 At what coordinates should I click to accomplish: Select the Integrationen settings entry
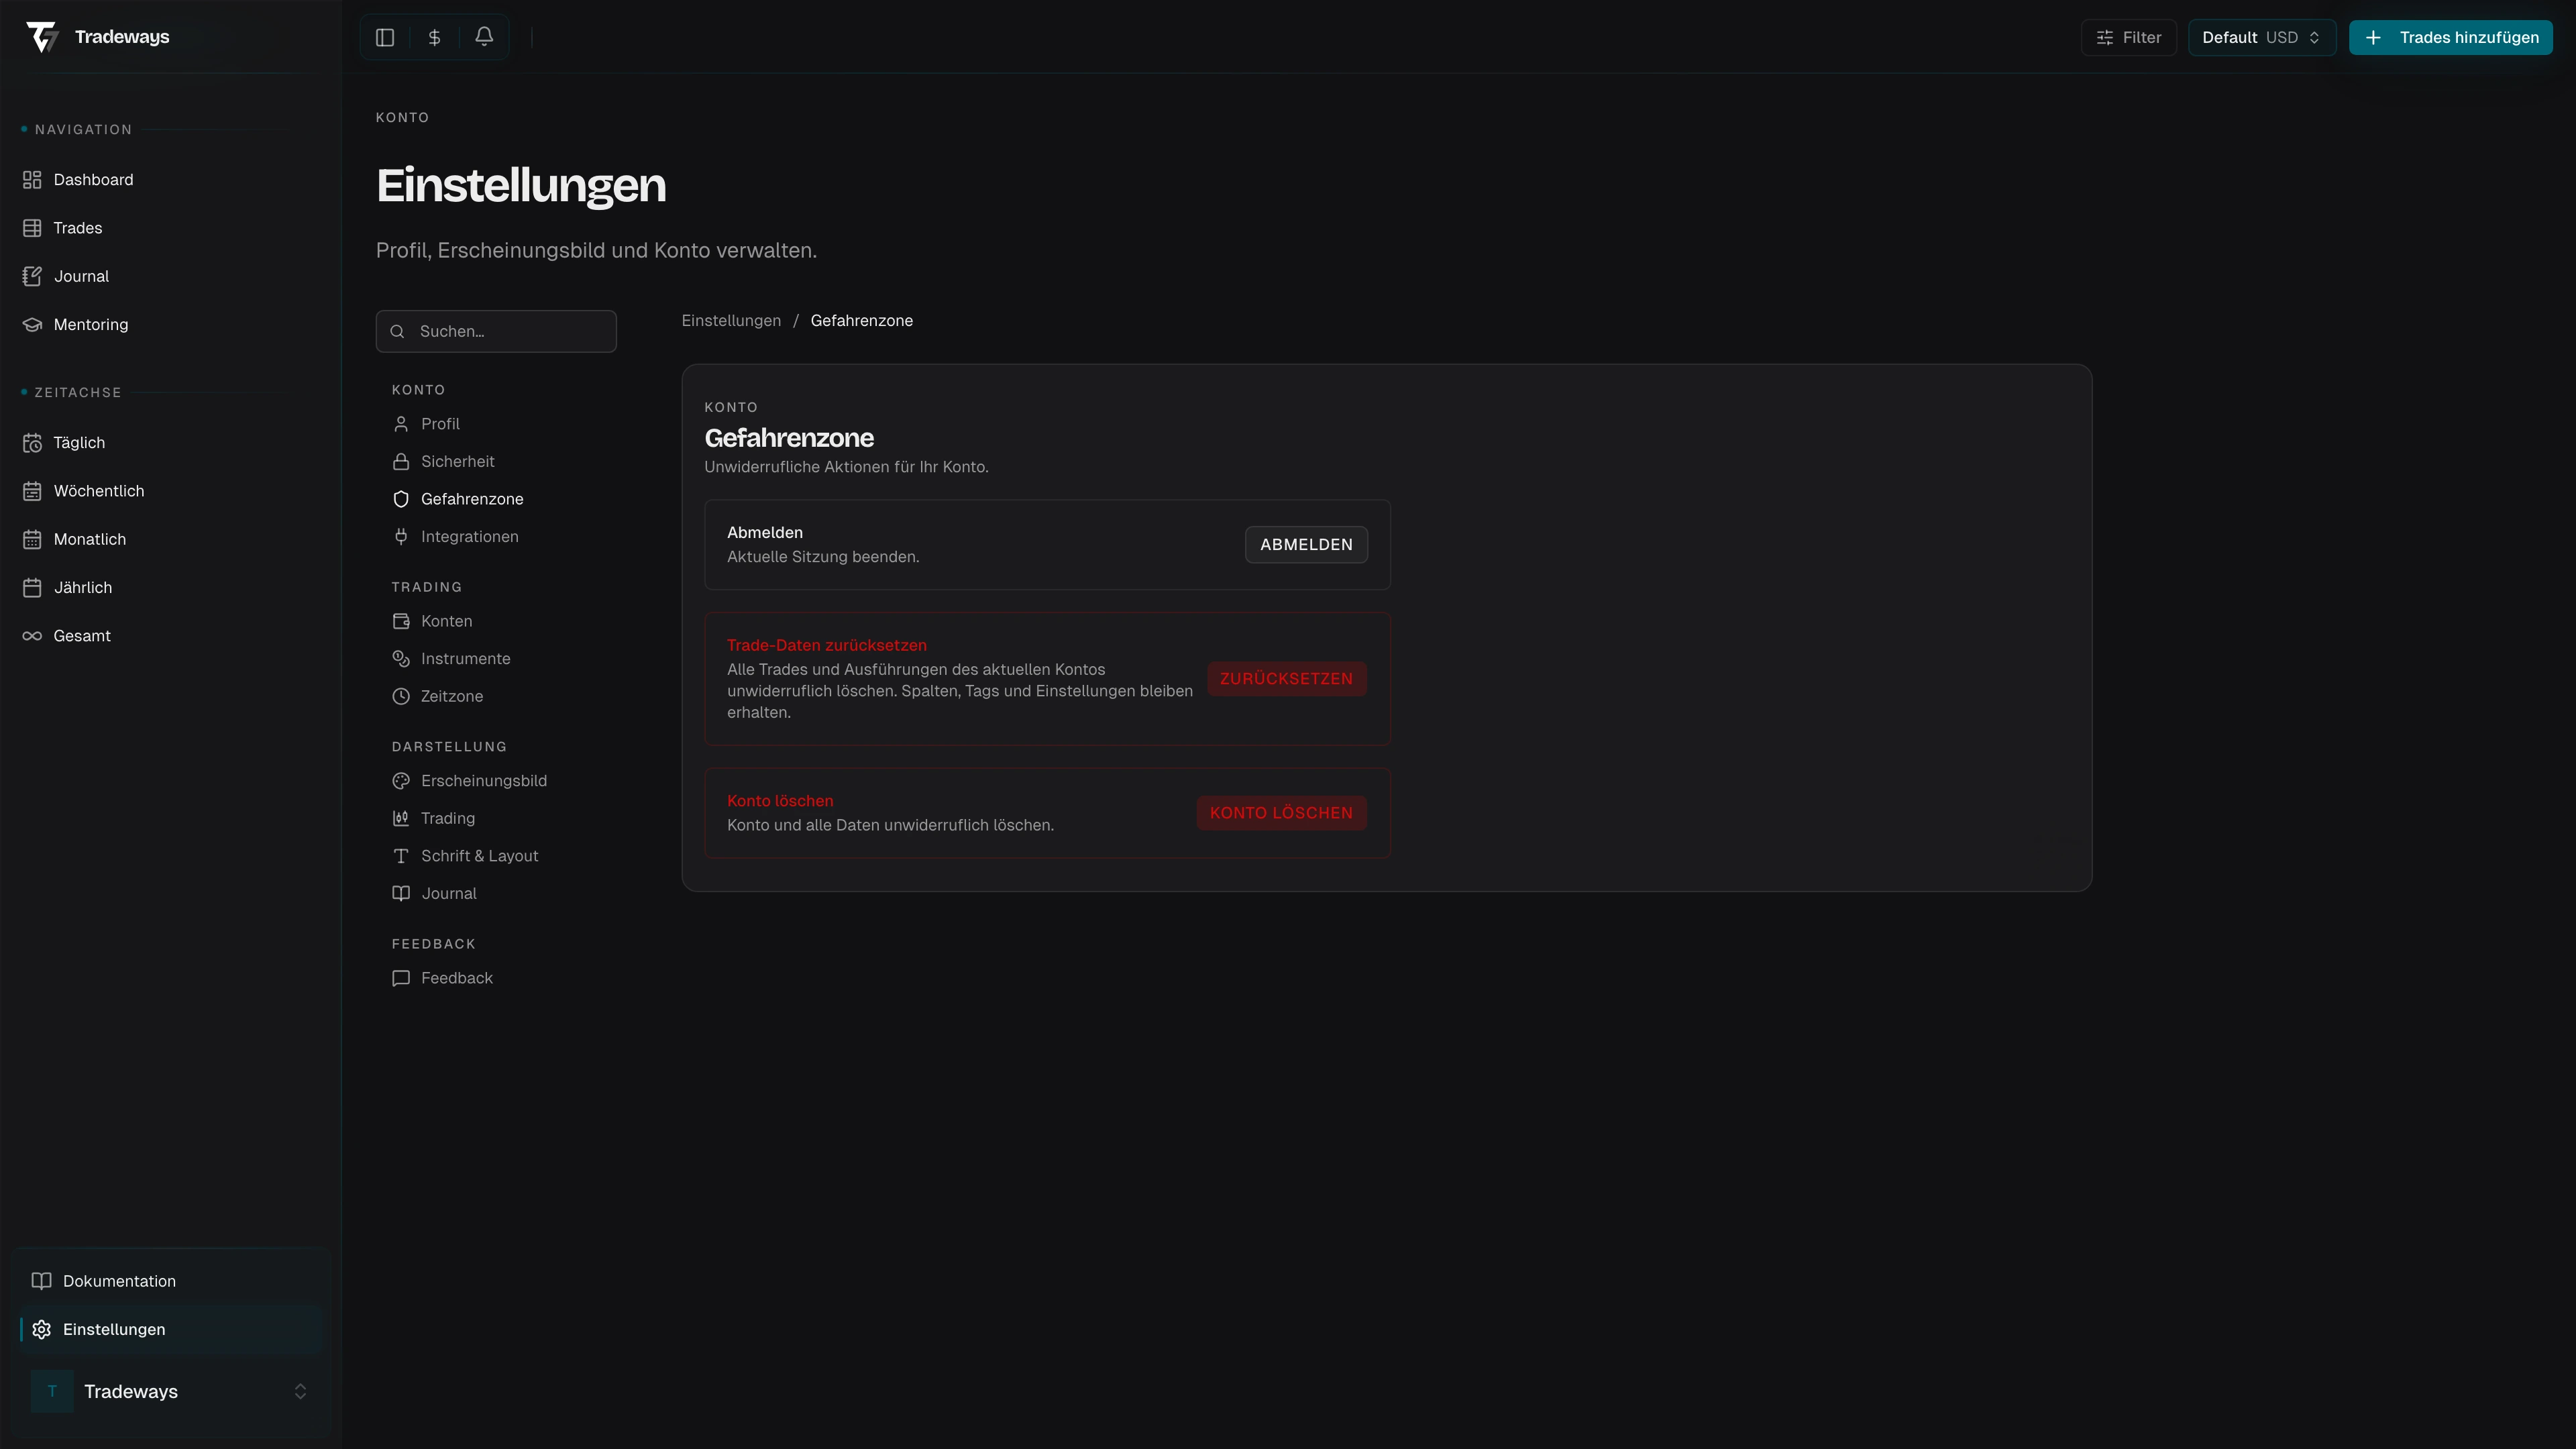coord(469,537)
